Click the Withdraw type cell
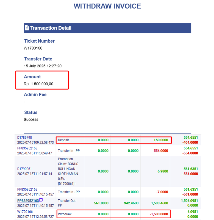 pos(65,214)
